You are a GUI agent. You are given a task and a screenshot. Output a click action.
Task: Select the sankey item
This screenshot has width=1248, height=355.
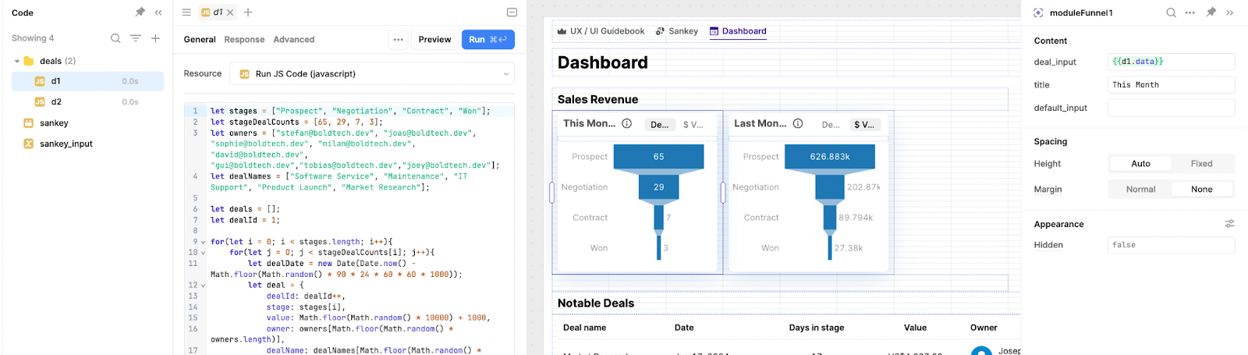(x=54, y=123)
